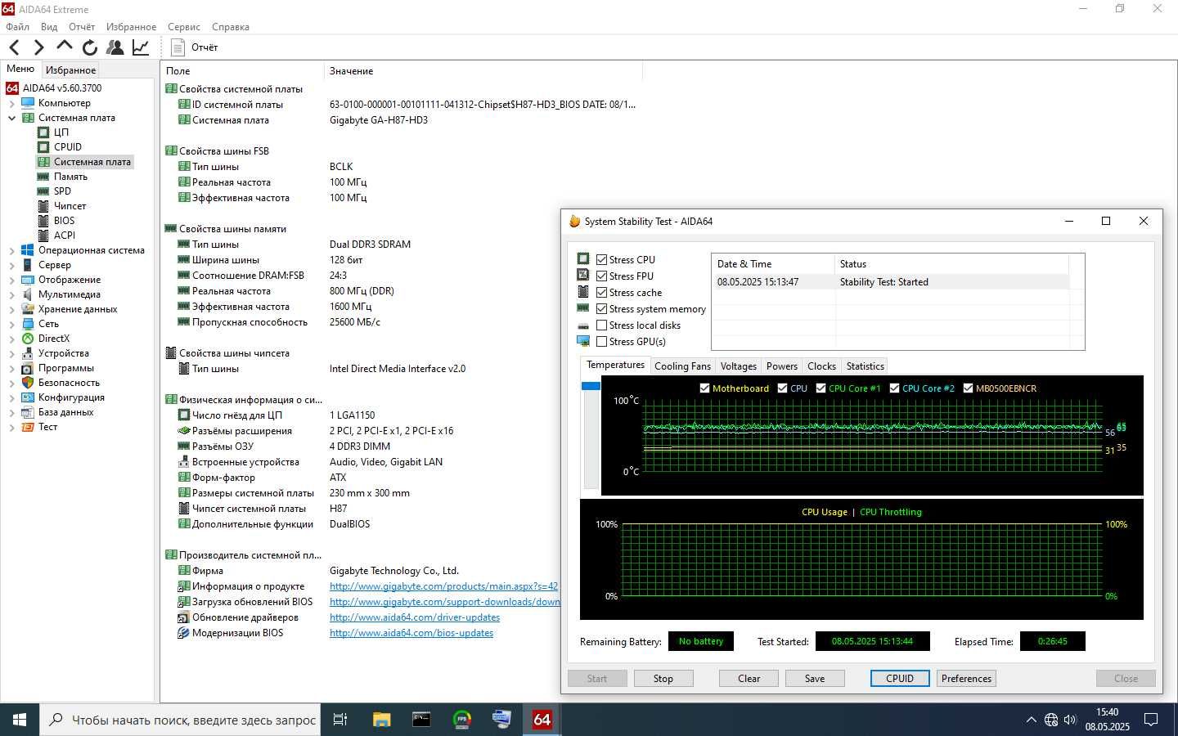Open BIOS in the sidebar tree
The image size is (1178, 736).
click(64, 221)
